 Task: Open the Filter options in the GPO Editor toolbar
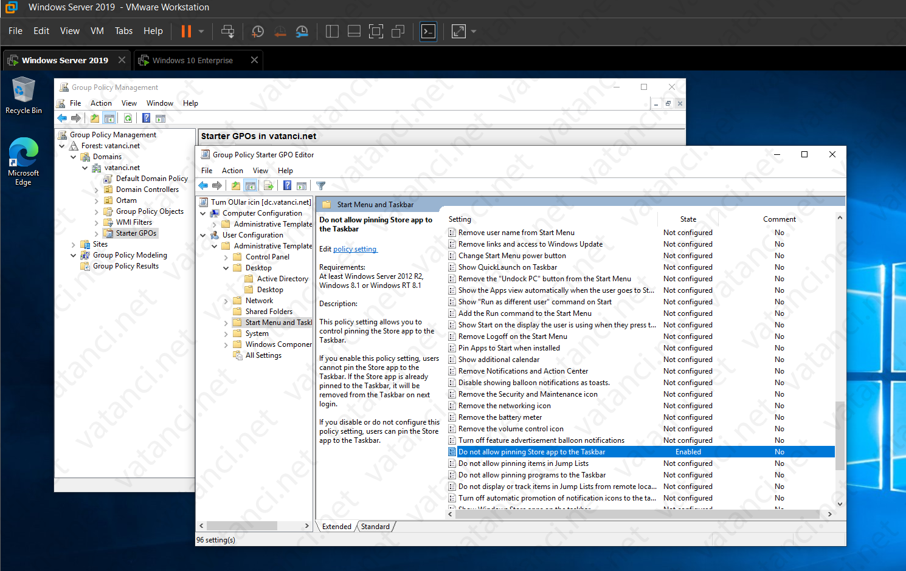pyautogui.click(x=320, y=185)
